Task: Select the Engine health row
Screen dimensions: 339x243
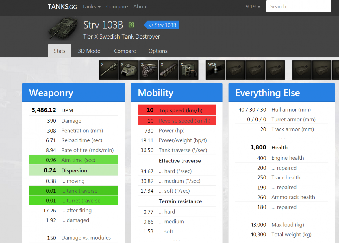Action: (x=282, y=158)
